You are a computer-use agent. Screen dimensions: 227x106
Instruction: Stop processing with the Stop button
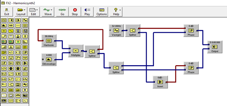point(75,12)
